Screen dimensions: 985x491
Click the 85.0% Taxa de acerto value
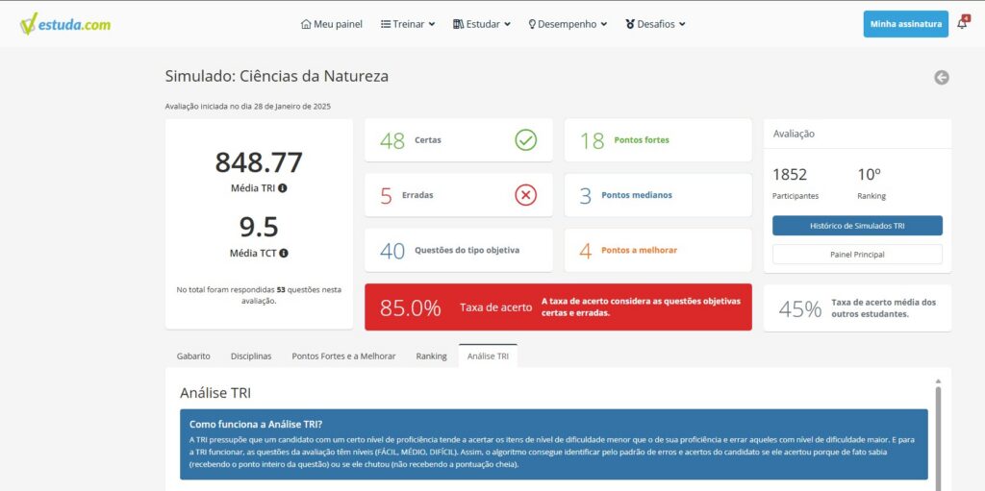coord(410,307)
